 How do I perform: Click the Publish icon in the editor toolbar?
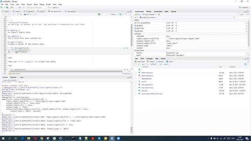pos(121,14)
